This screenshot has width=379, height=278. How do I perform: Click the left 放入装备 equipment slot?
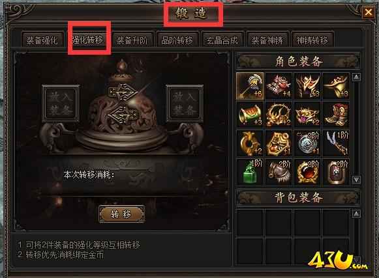click(61, 104)
